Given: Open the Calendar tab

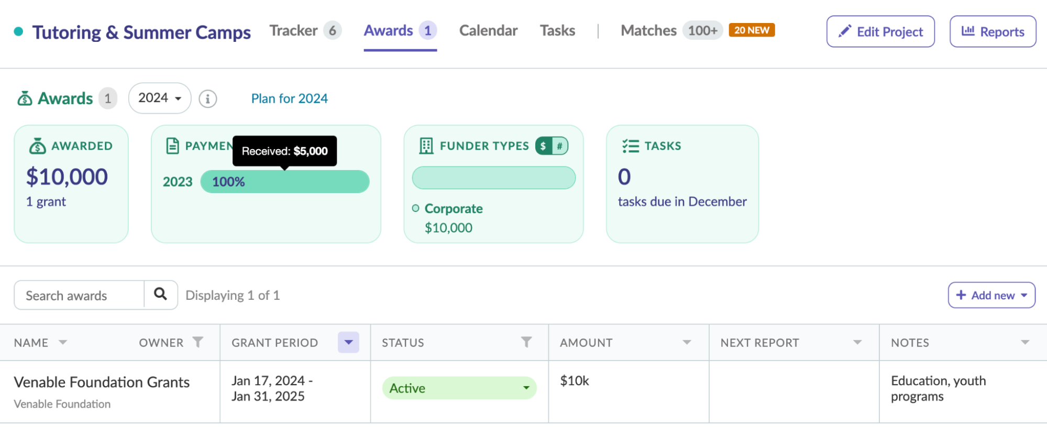Looking at the screenshot, I should [x=488, y=31].
